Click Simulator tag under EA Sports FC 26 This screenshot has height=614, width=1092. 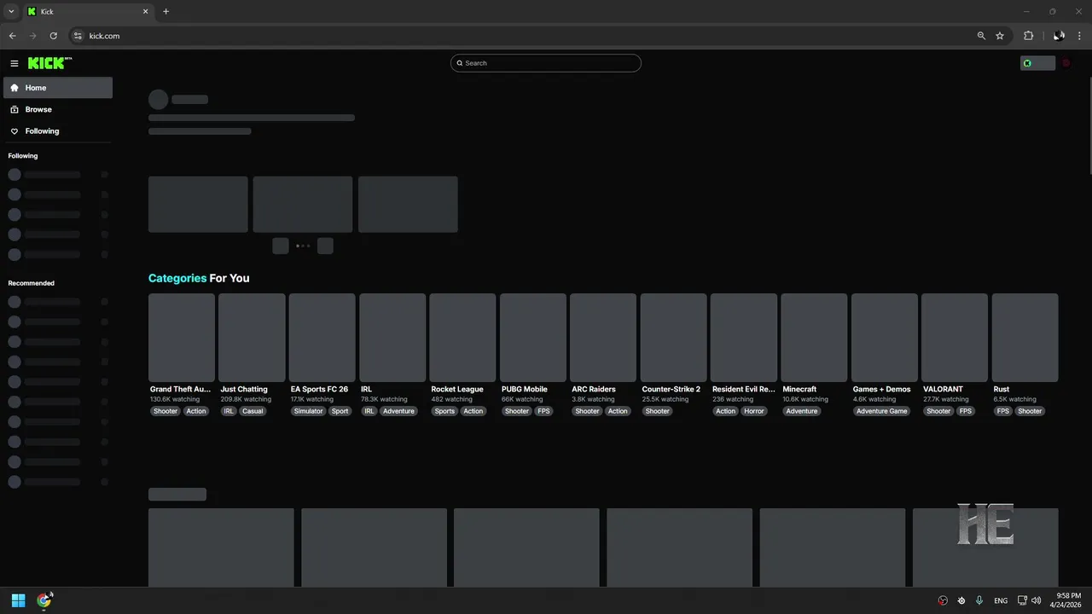point(309,411)
